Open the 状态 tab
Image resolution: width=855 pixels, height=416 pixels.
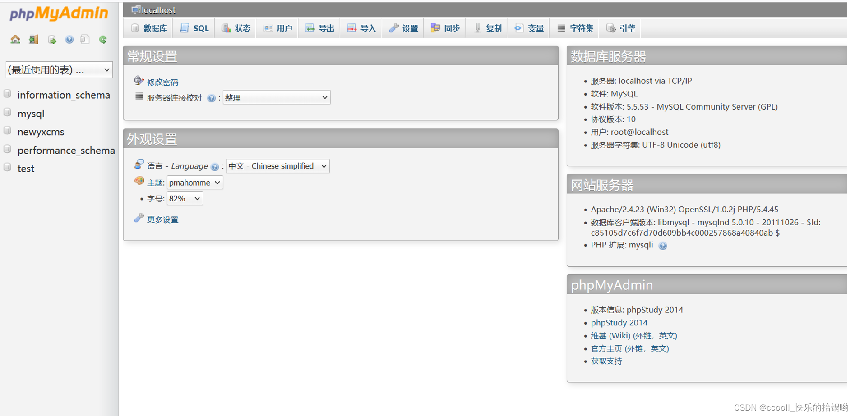236,28
